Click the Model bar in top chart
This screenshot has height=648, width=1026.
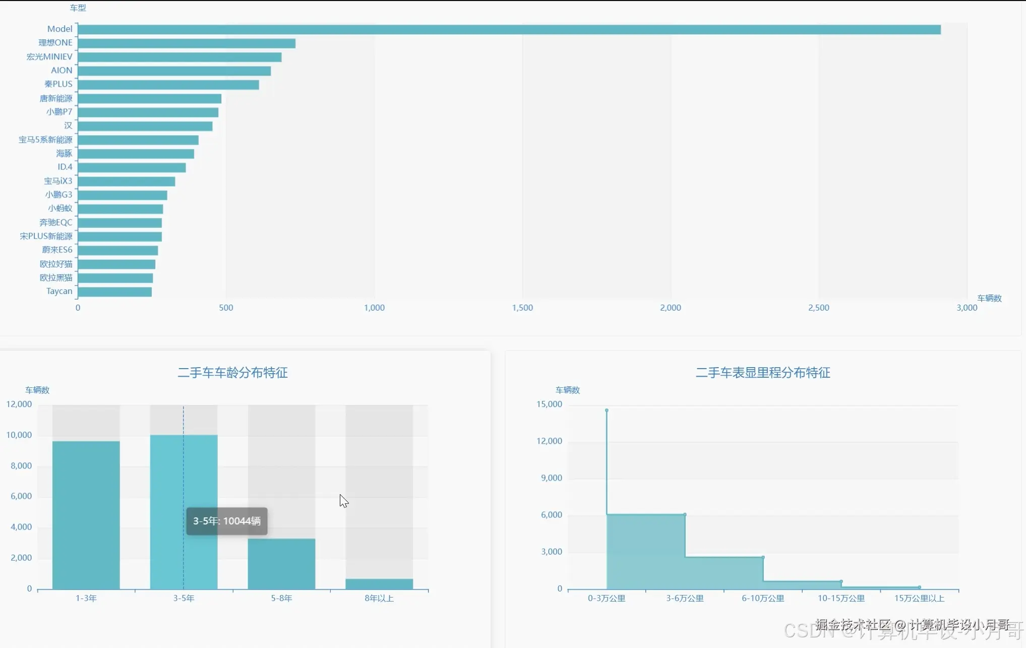[509, 30]
